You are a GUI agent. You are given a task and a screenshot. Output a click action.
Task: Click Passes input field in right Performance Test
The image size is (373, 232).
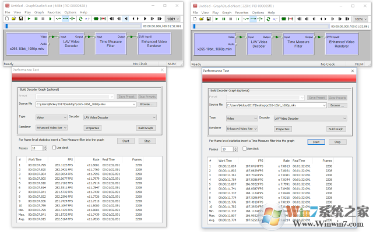(227, 149)
